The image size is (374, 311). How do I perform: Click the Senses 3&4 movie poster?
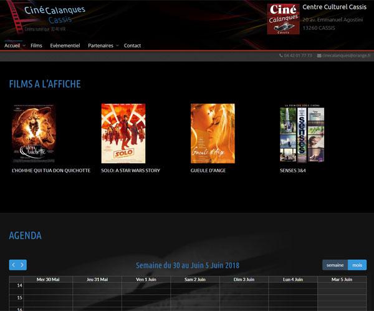(x=302, y=134)
